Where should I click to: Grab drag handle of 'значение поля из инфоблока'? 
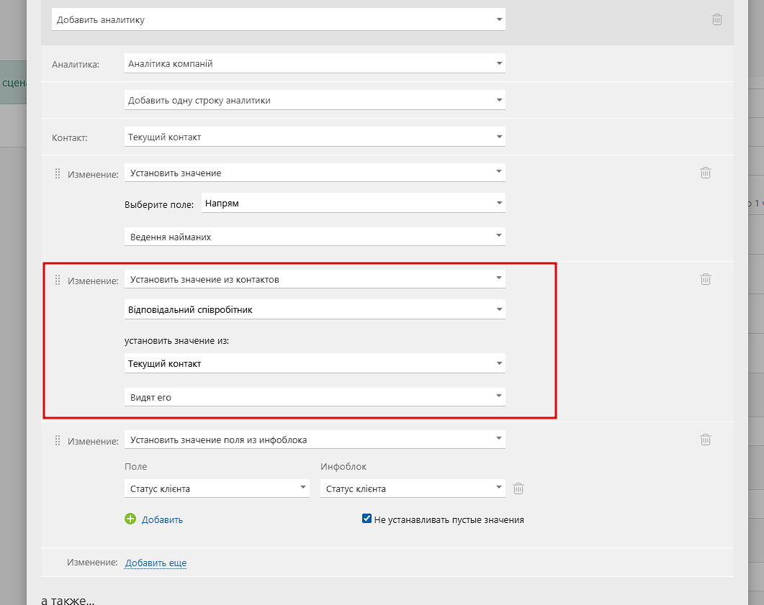(58, 440)
